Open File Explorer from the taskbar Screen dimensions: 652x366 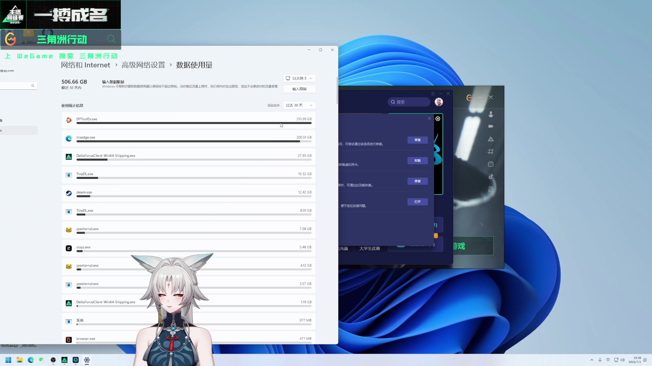click(x=20, y=360)
